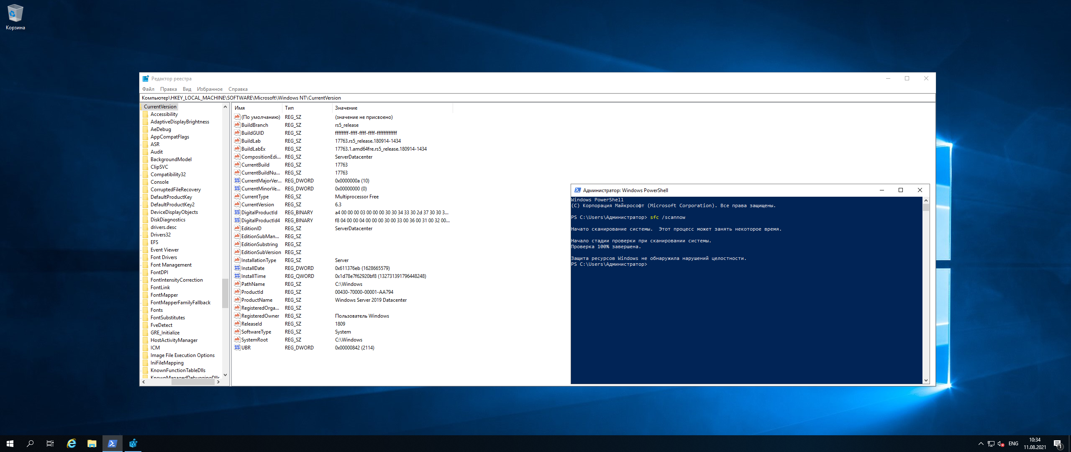
Task: Select the HostActivityManager key
Action: pyautogui.click(x=174, y=340)
